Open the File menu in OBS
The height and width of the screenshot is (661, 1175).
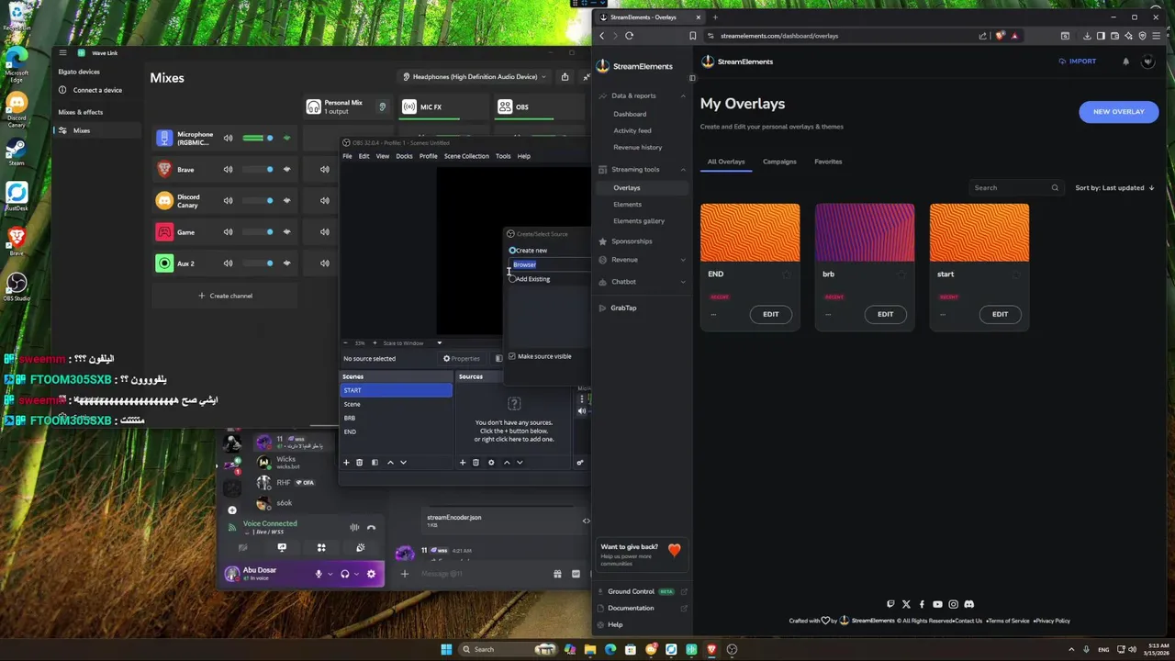(347, 156)
